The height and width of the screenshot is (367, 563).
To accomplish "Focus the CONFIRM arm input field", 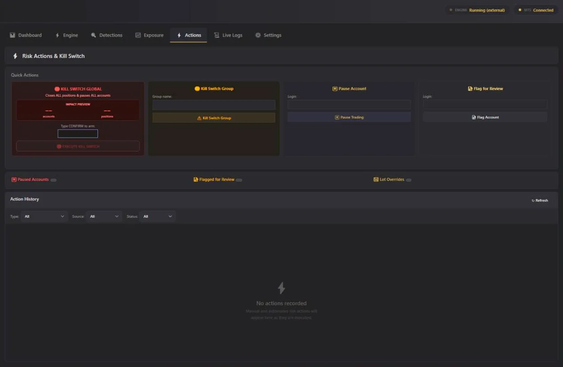I will tap(78, 134).
